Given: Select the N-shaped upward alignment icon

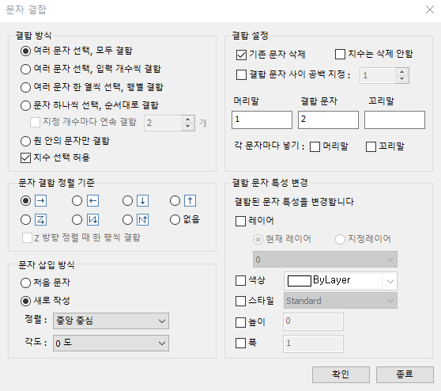Looking at the screenshot, I should pos(143,220).
